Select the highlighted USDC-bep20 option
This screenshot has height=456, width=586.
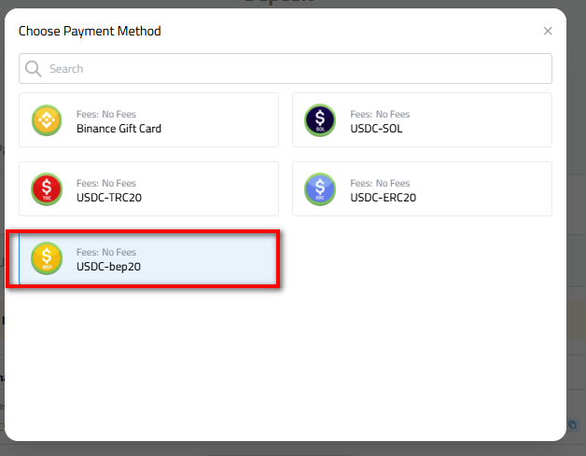click(x=149, y=258)
